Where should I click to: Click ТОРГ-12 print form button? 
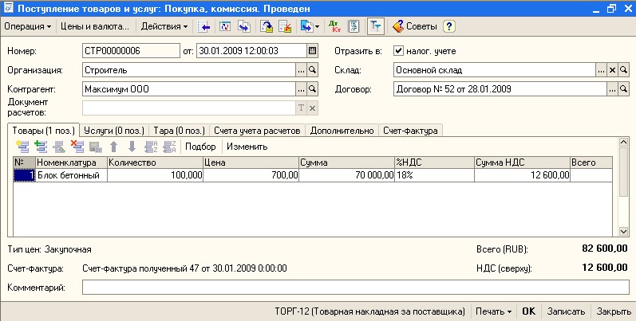tap(369, 311)
